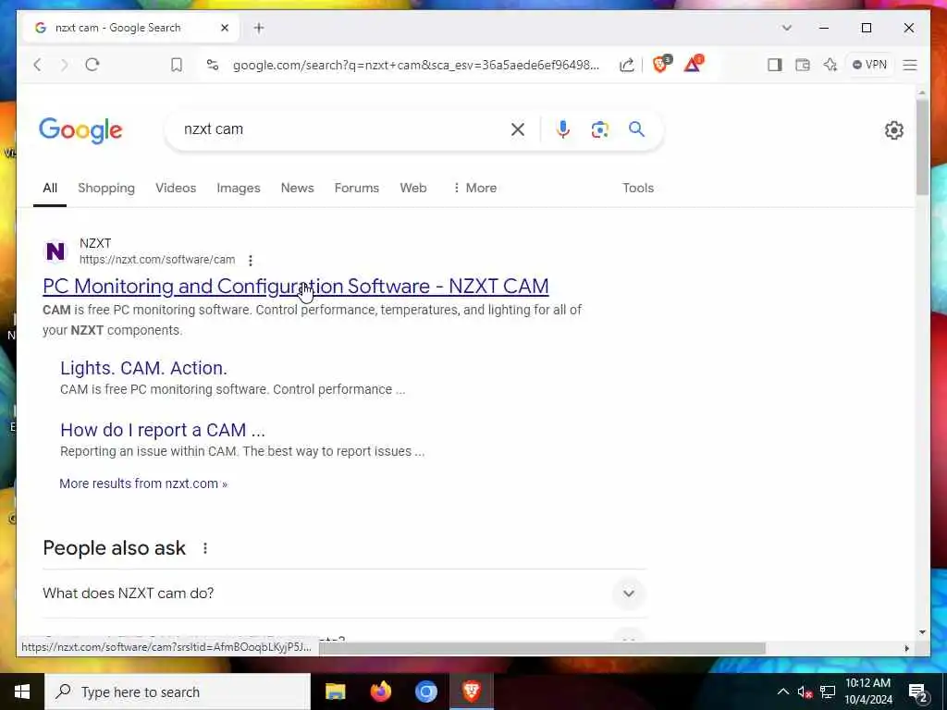
Task: Click the NZXT site favicon in result
Action: pyautogui.click(x=55, y=251)
